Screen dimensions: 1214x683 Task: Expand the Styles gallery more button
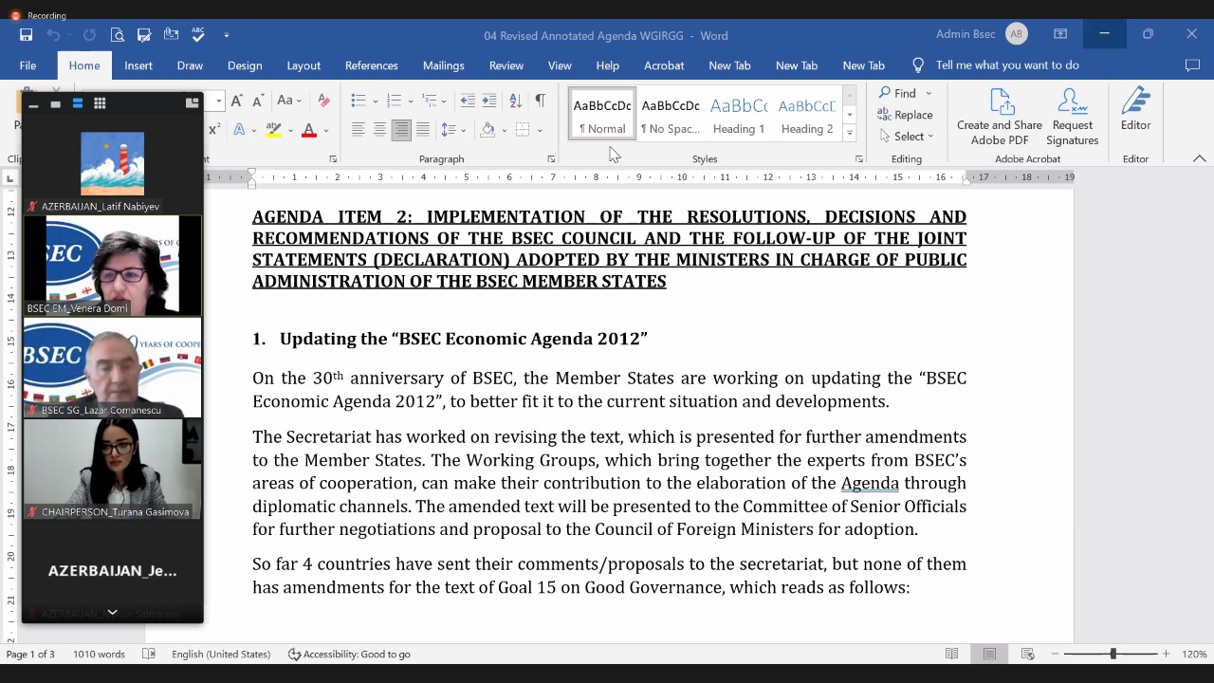coord(849,134)
